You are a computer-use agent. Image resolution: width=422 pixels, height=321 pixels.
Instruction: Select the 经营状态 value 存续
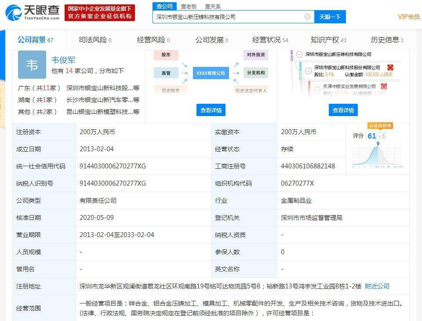(287, 149)
